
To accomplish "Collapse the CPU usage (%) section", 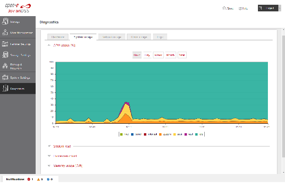I will pyautogui.click(x=49, y=45).
